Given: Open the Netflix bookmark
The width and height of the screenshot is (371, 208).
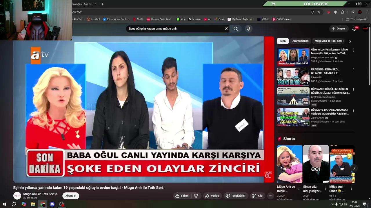Looking at the screenshot, I should (x=138, y=19).
